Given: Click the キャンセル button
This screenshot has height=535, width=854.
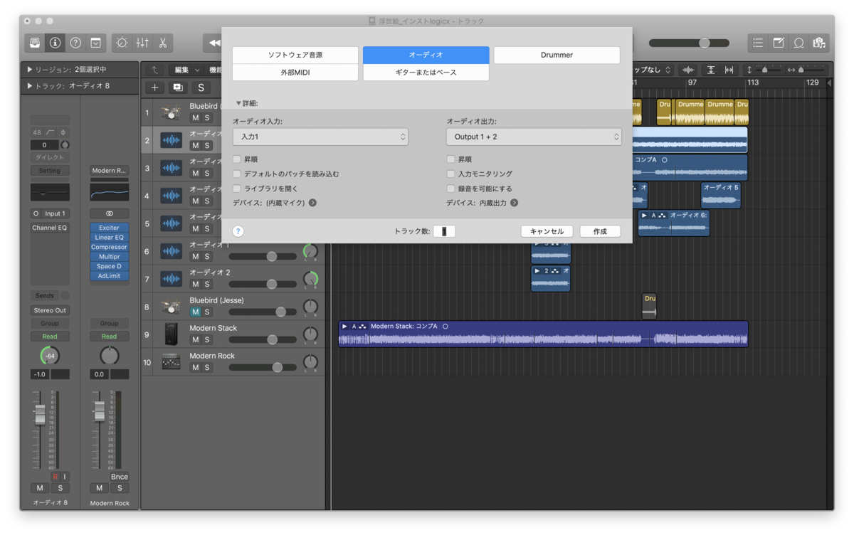Looking at the screenshot, I should coord(547,231).
